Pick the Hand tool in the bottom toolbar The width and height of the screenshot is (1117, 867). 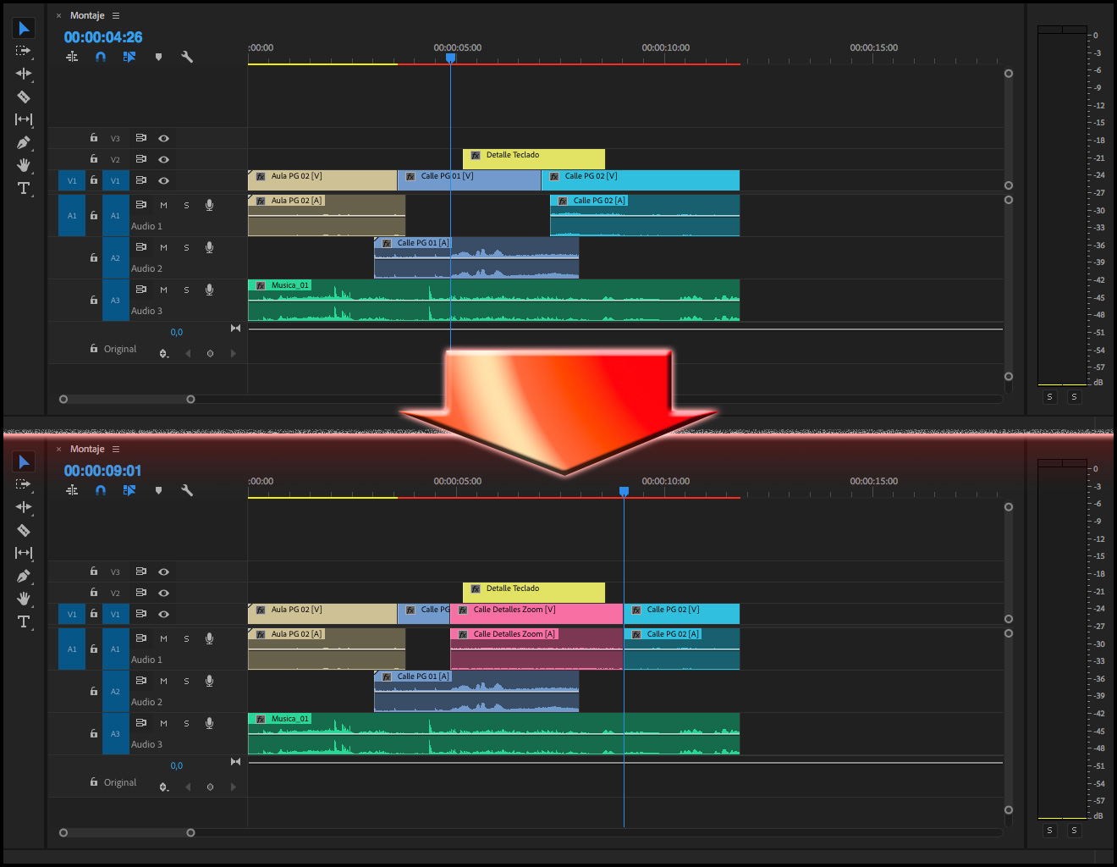24,599
